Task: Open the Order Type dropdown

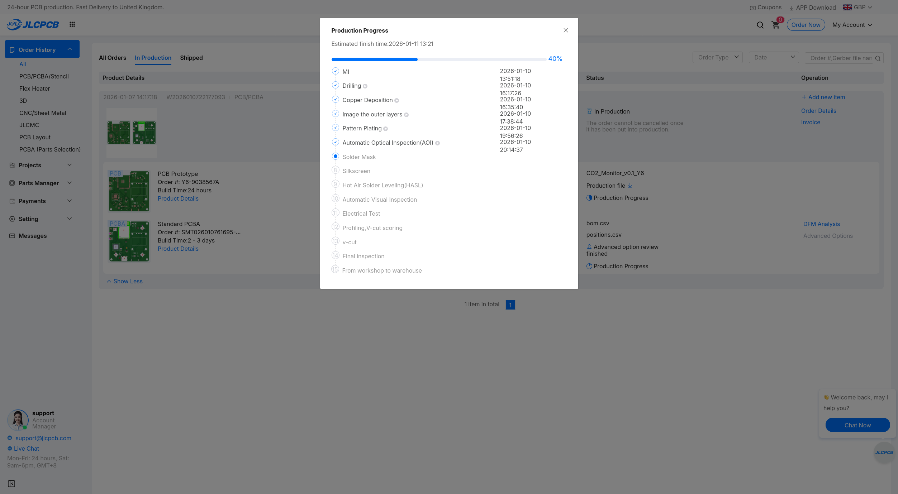Action: tap(717, 57)
